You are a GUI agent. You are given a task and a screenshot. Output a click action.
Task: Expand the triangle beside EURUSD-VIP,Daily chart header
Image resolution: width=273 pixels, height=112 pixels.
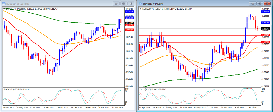pos(141,9)
